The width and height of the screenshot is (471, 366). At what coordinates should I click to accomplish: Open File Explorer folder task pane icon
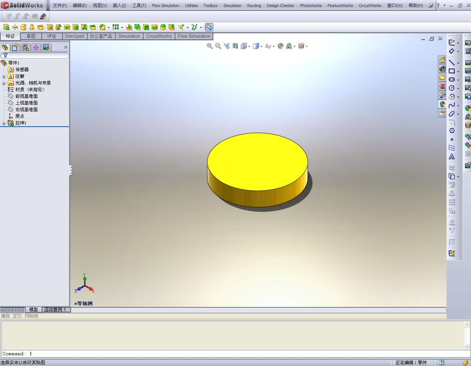(442, 77)
